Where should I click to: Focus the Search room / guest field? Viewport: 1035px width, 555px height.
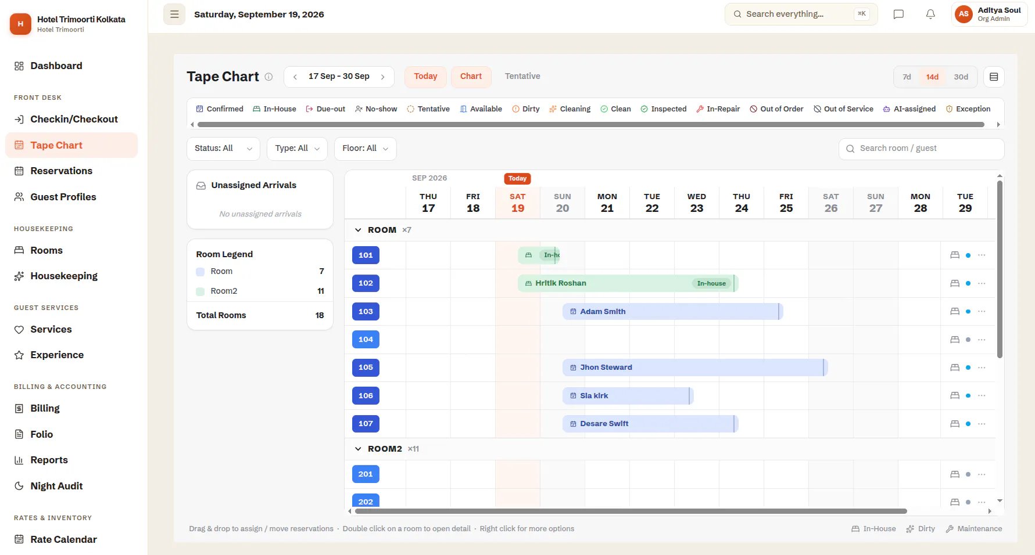pyautogui.click(x=921, y=149)
